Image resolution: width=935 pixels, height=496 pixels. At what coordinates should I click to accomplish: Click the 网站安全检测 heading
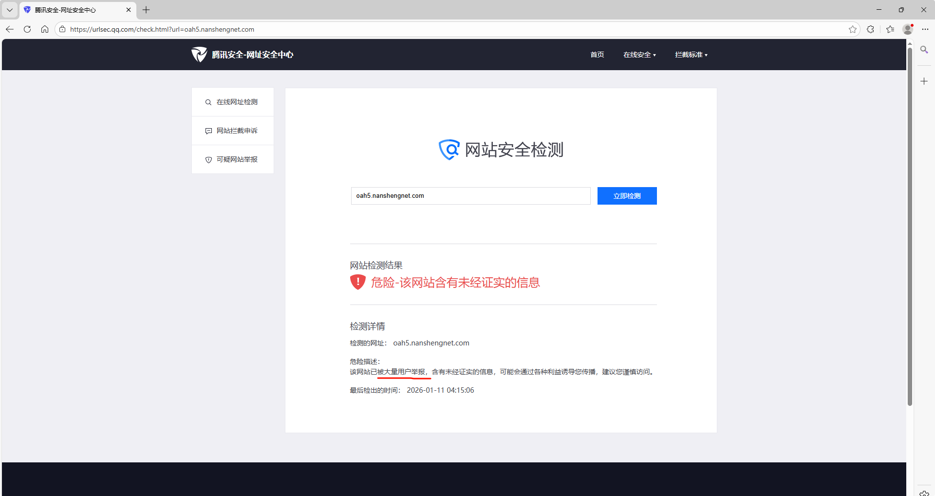(514, 150)
